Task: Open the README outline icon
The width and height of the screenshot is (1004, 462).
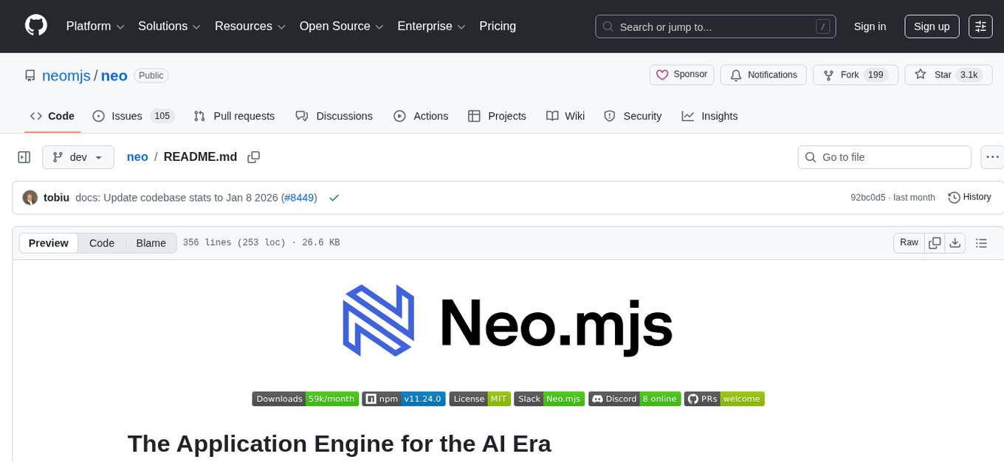Action: [x=982, y=242]
